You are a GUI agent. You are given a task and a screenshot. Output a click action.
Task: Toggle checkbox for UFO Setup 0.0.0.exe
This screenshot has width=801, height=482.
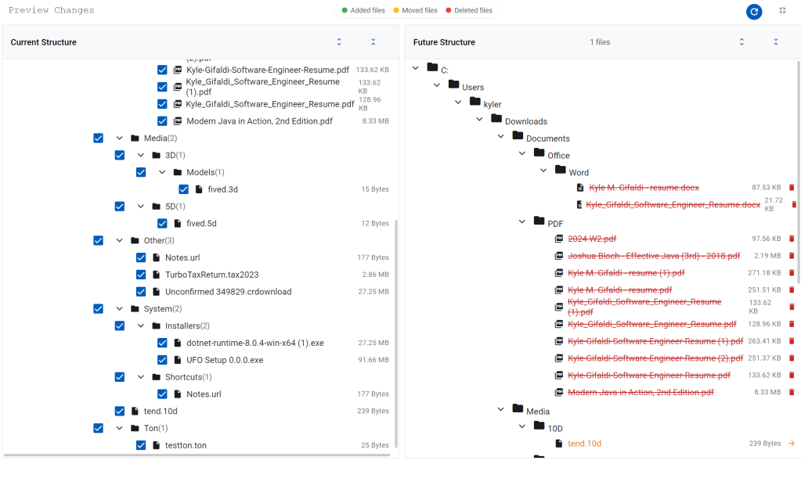coord(162,360)
